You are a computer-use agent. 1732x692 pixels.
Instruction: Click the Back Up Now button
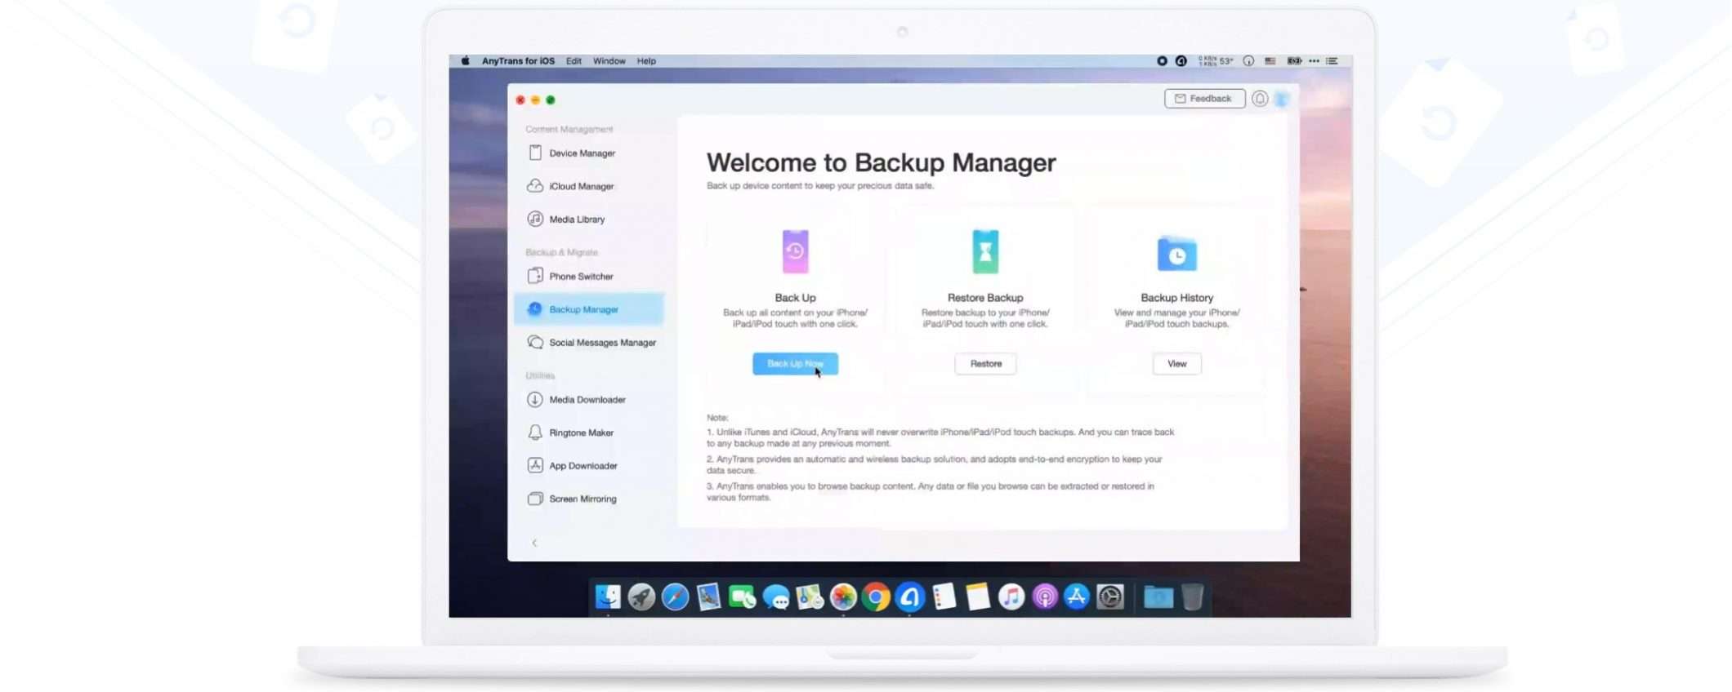click(x=795, y=364)
